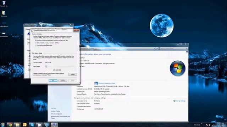Click the Search Control Panel box
Screen dimensions: 227x127
(173, 48)
